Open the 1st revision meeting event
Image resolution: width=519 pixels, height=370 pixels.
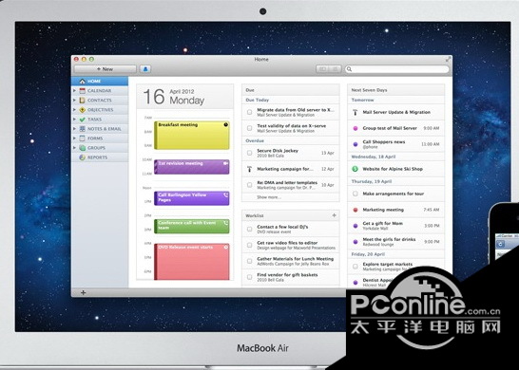pyautogui.click(x=192, y=167)
